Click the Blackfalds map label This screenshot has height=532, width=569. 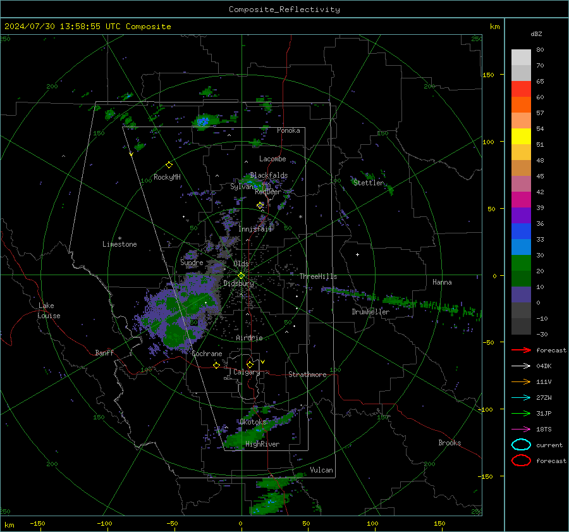coord(269,175)
